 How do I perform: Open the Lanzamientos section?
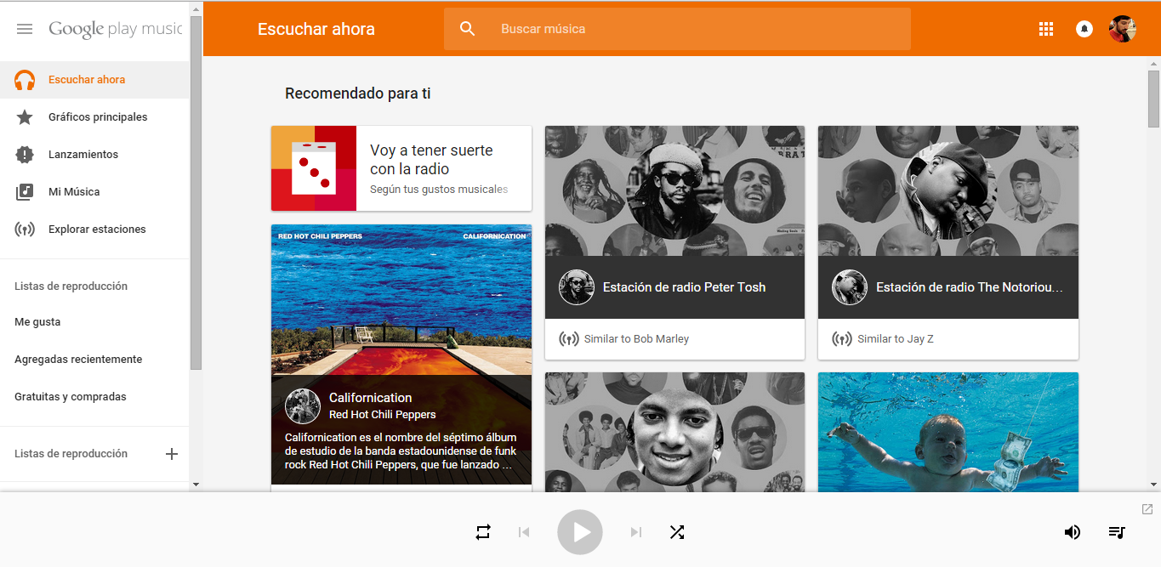click(x=94, y=155)
